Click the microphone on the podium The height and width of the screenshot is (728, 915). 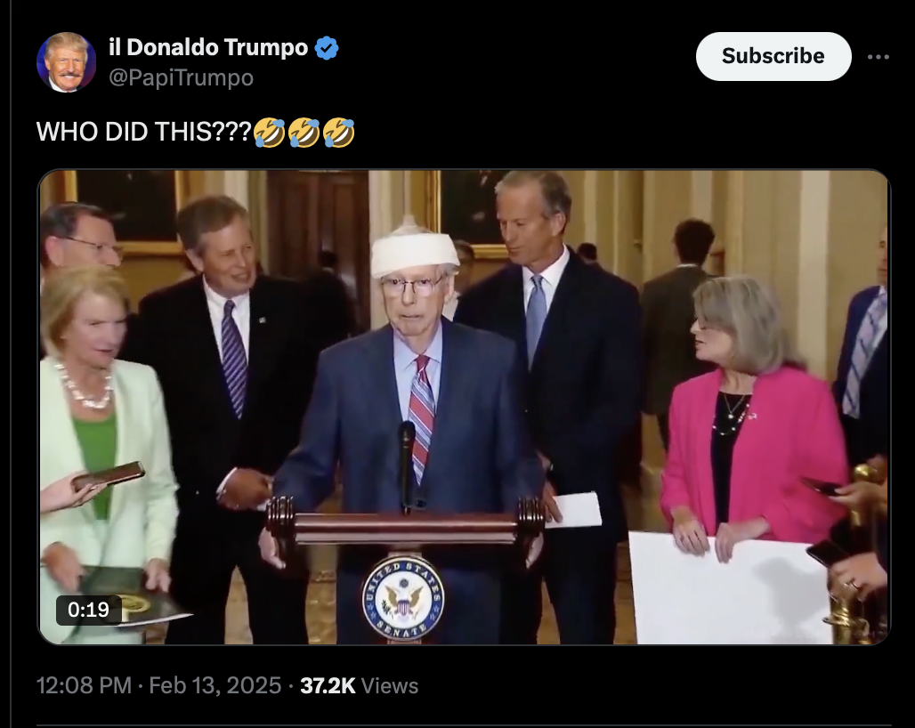[407, 465]
